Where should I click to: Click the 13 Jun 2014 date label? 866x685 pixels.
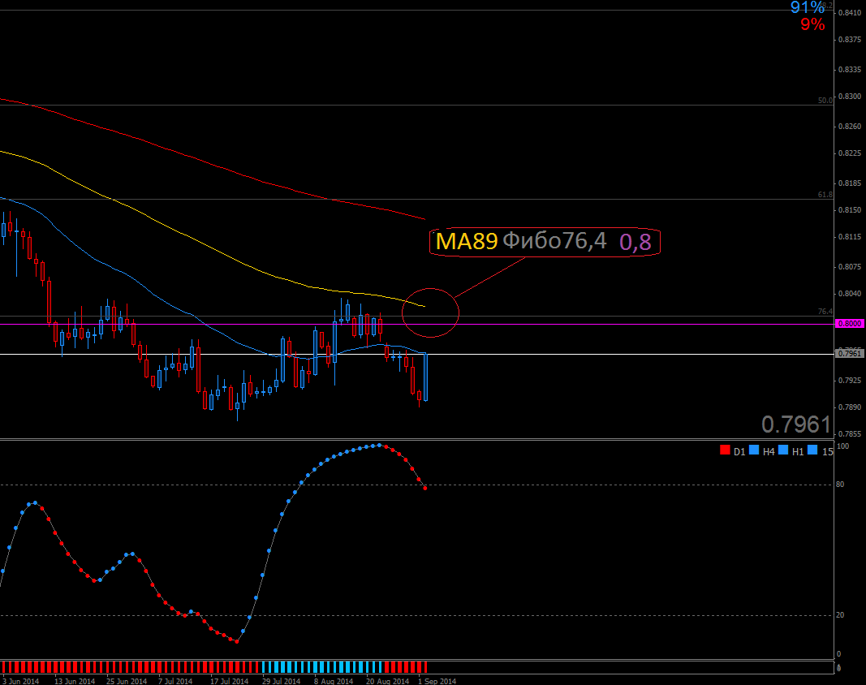click(75, 681)
